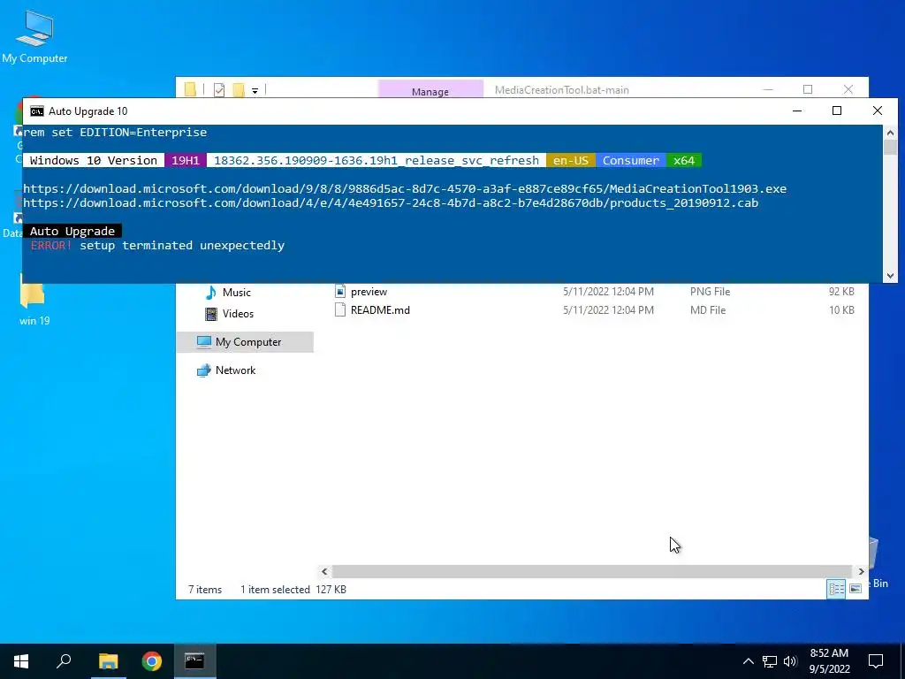The image size is (905, 679).
Task: Close the Auto Upgrade 10 console window
Action: click(x=878, y=111)
